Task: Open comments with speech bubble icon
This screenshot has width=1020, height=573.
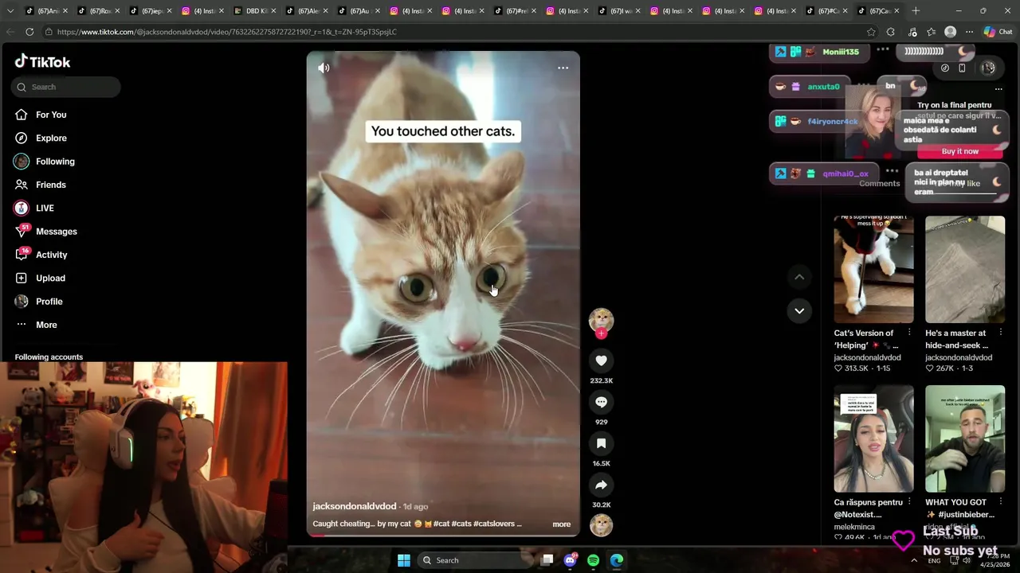Action: tap(601, 402)
